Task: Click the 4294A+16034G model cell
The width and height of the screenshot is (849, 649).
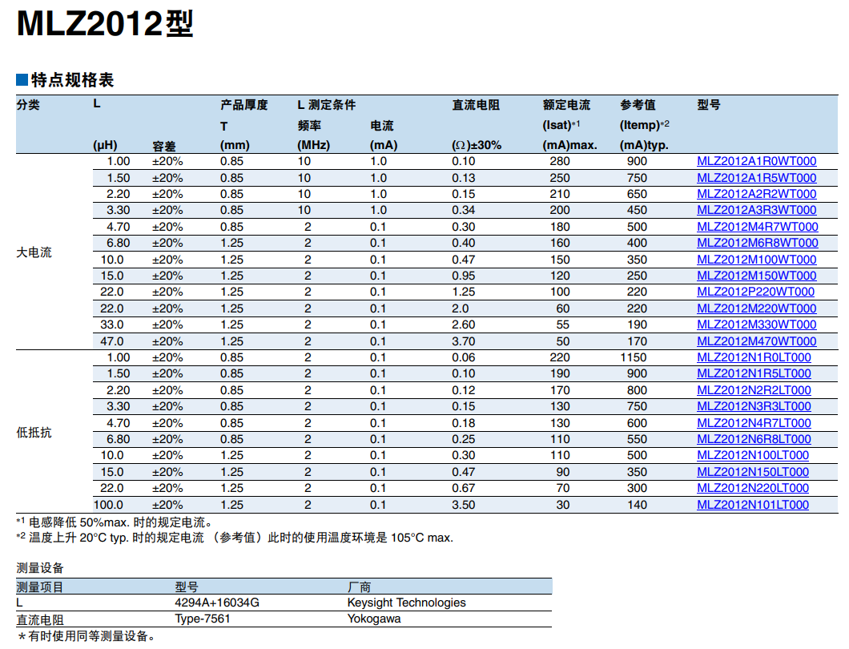Action: coord(217,603)
